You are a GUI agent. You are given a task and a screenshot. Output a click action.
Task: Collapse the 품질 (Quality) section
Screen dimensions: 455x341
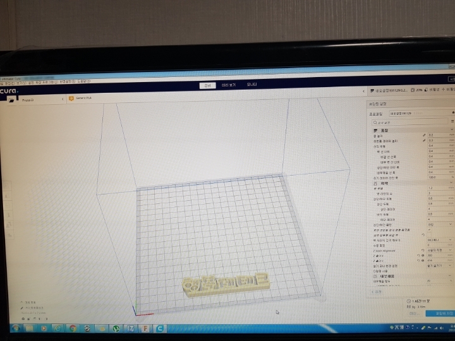click(451, 129)
